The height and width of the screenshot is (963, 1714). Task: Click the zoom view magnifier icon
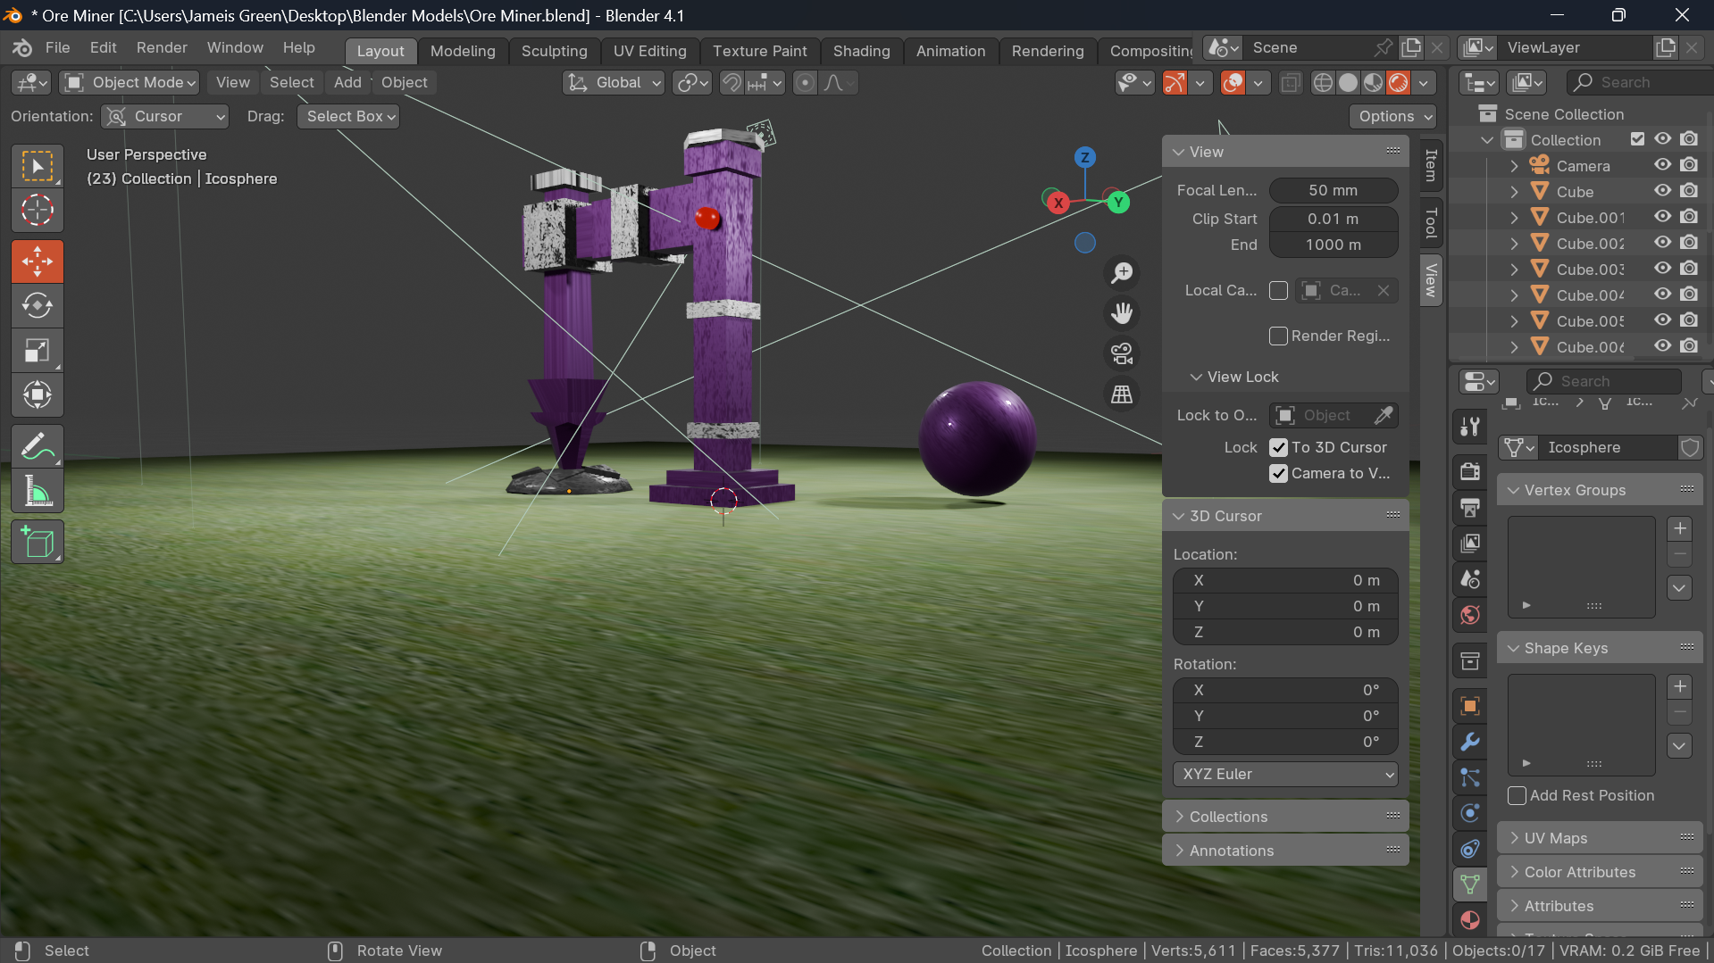click(x=1122, y=272)
